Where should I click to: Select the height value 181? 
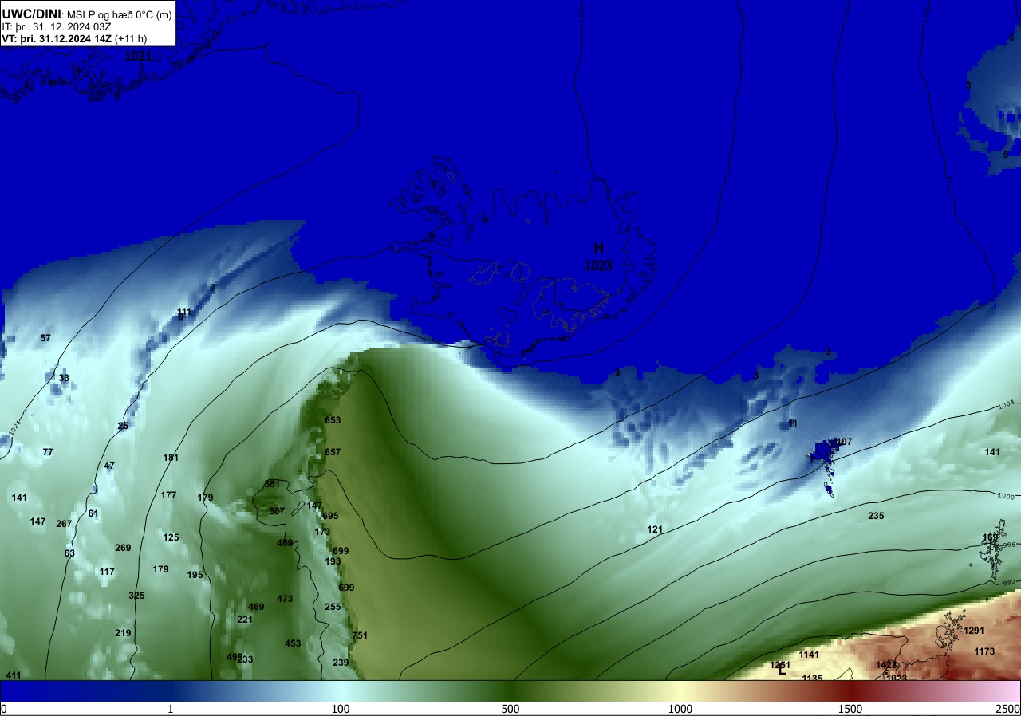(171, 458)
